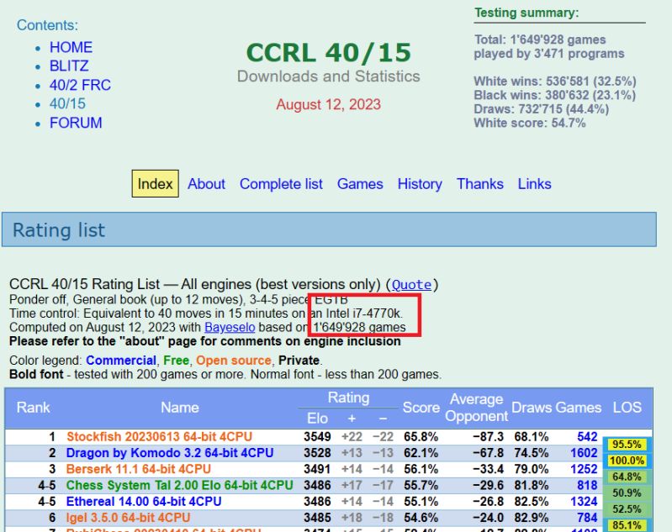Click the White wins statistic line
Screen dimensions: 672x532
(x=555, y=82)
